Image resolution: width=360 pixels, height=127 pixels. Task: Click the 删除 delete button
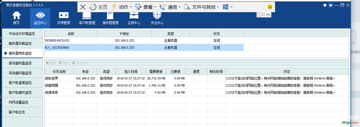tap(51, 63)
